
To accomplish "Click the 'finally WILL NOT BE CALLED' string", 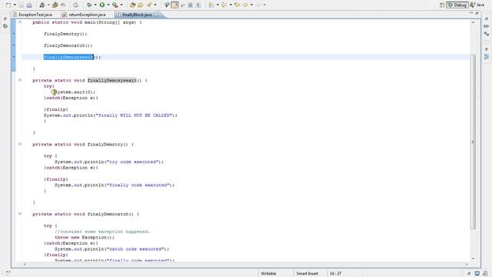I will [x=135, y=115].
